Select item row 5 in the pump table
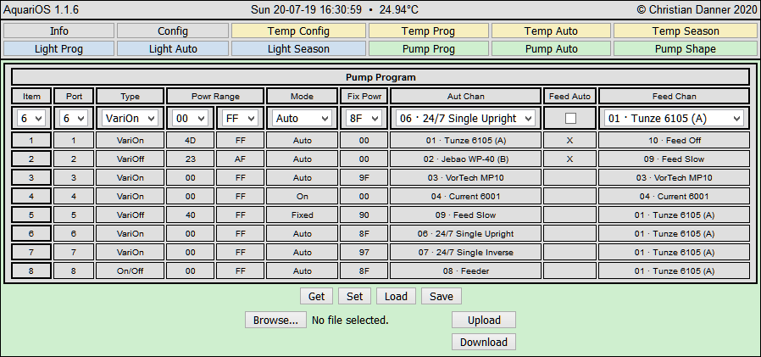Screen dimensions: 761x357 tap(31, 215)
